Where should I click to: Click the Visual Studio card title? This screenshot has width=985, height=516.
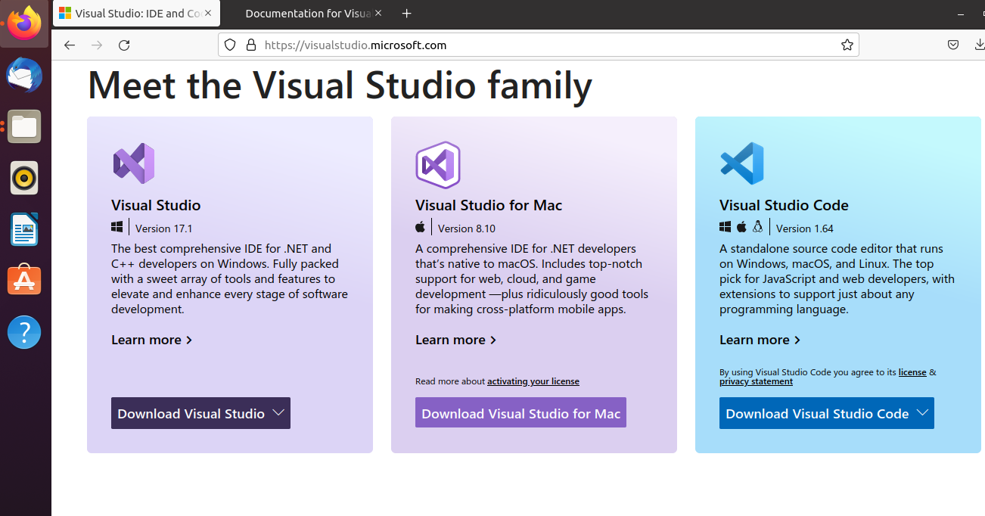156,205
